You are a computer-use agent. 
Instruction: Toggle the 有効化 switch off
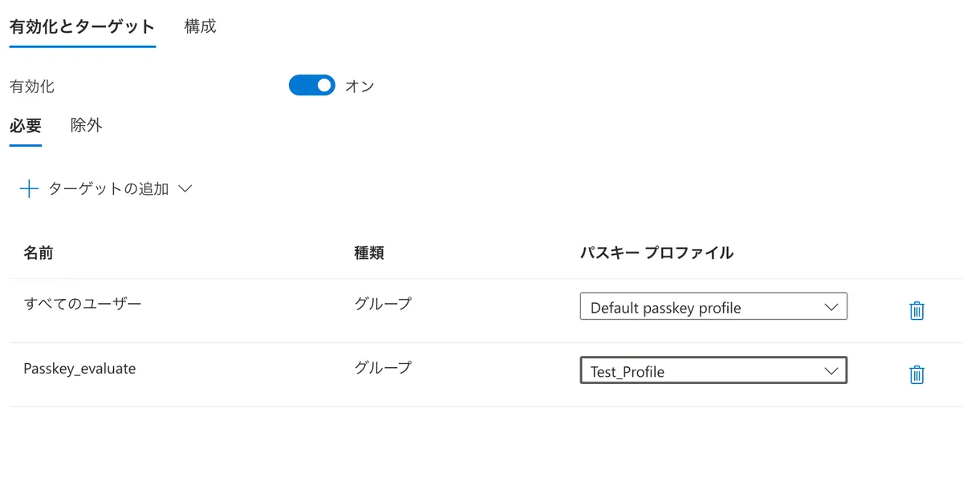point(311,86)
